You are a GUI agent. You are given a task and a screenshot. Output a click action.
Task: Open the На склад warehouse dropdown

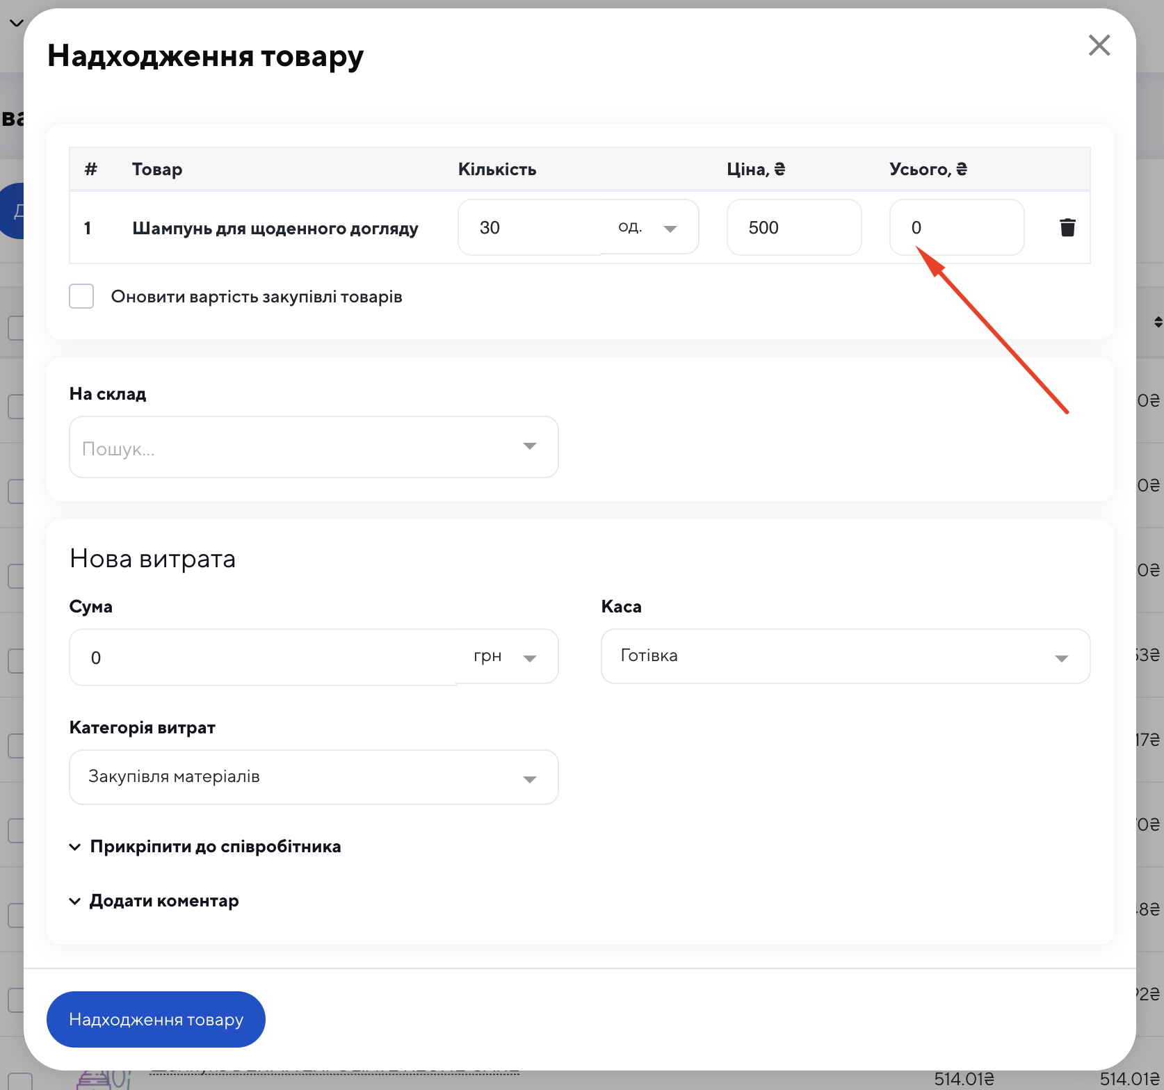[314, 447]
